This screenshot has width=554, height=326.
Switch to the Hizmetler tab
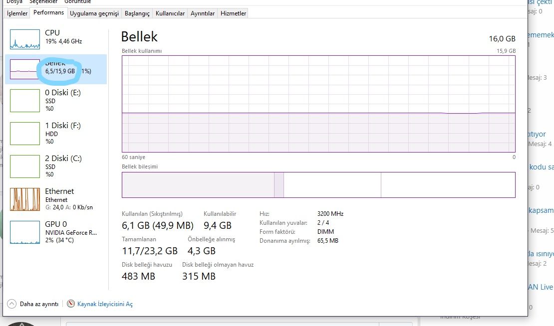pyautogui.click(x=233, y=13)
